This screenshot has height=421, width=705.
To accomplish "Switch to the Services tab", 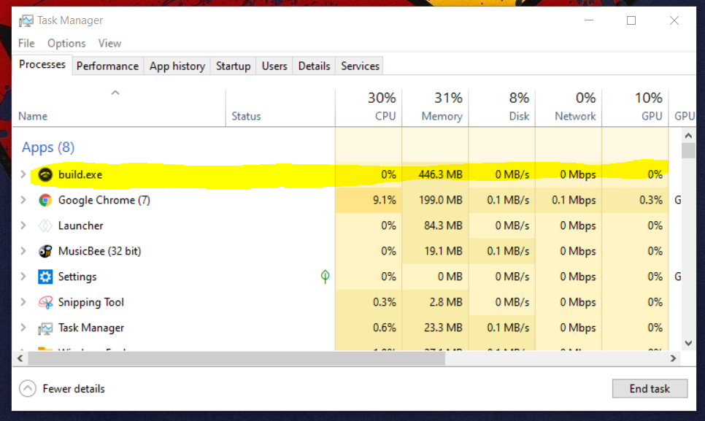I will [x=360, y=66].
